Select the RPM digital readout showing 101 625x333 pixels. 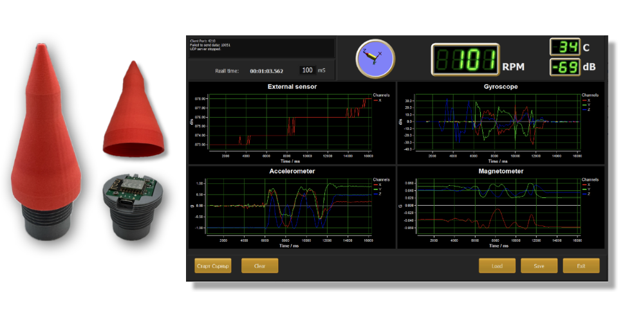coord(465,59)
